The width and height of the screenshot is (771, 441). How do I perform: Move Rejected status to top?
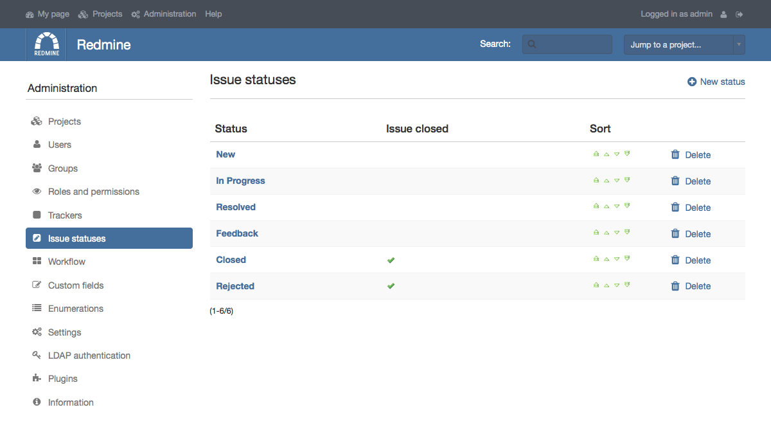pos(596,285)
